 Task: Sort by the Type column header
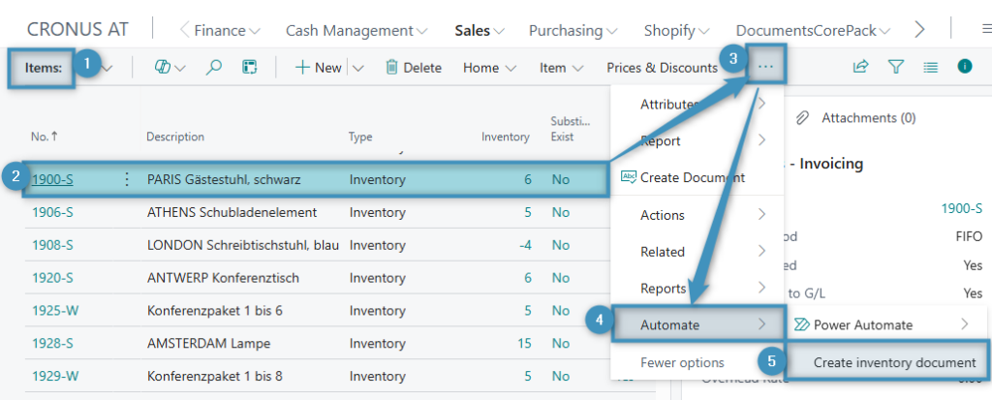(x=360, y=137)
